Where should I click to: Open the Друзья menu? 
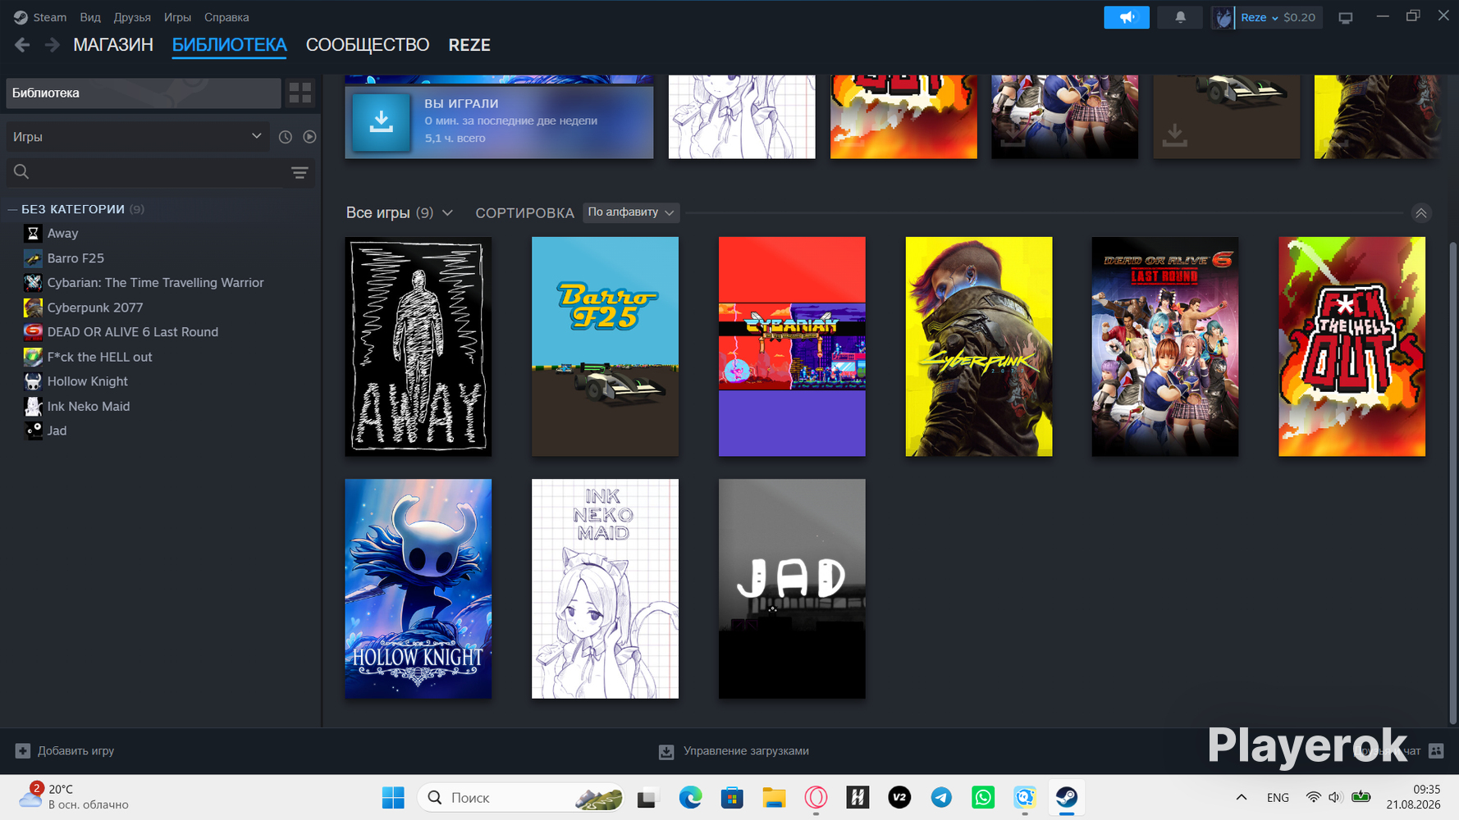point(132,17)
